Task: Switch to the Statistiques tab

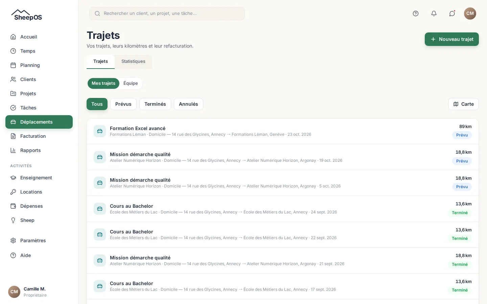Action: (x=133, y=61)
